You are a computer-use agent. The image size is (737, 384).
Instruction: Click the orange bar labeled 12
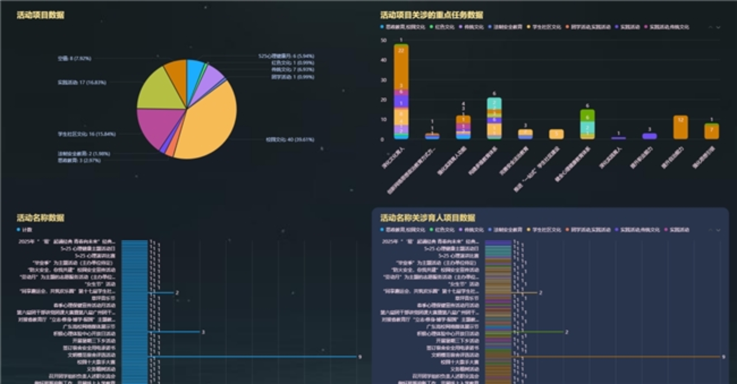[x=680, y=128]
